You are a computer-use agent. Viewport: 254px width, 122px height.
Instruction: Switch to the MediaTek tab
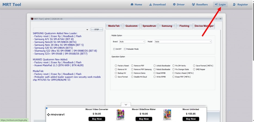(114, 26)
